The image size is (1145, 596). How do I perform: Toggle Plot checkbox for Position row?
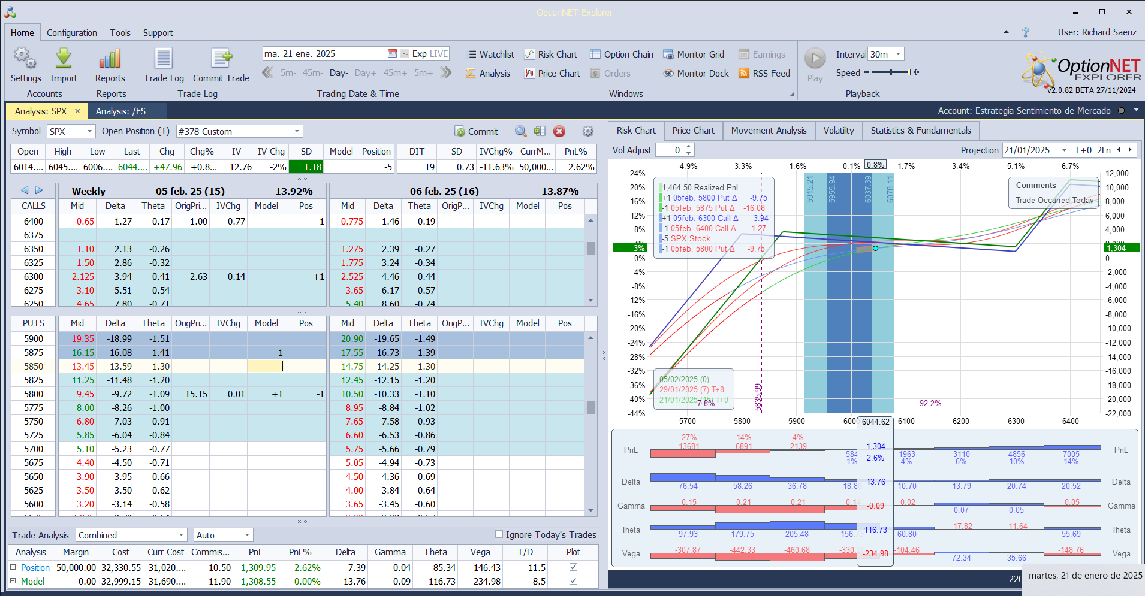tap(573, 567)
